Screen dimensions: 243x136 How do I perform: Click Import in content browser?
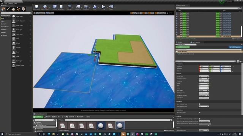pos(47,117)
